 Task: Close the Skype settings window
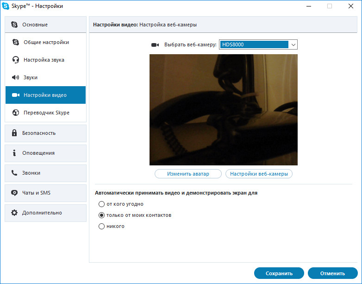(x=351, y=6)
